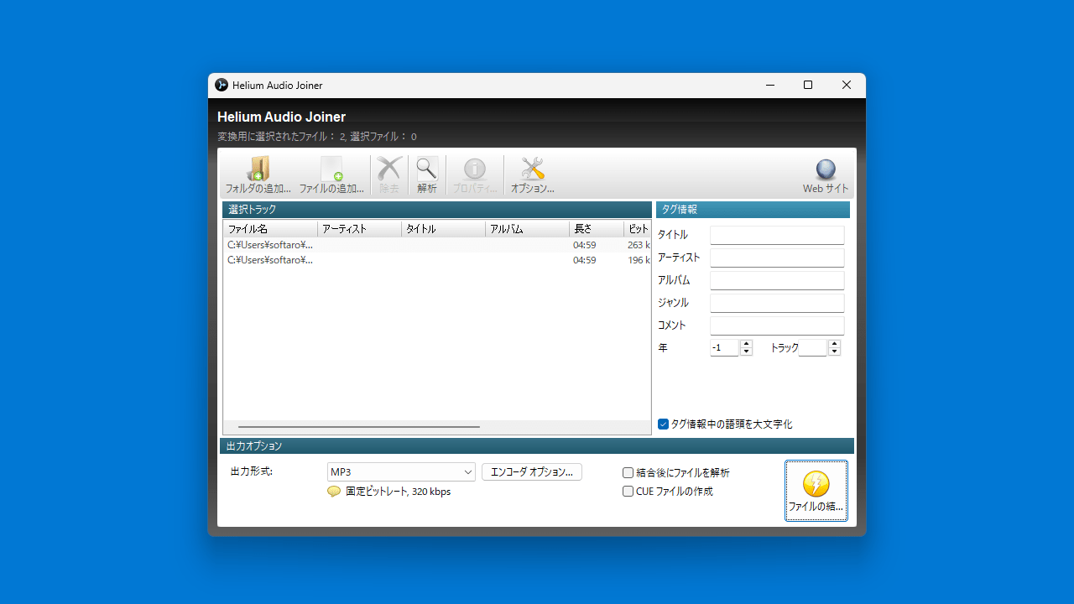Select the track row with 263 k bitrate
Viewport: 1074px width, 604px height.
tap(437, 245)
